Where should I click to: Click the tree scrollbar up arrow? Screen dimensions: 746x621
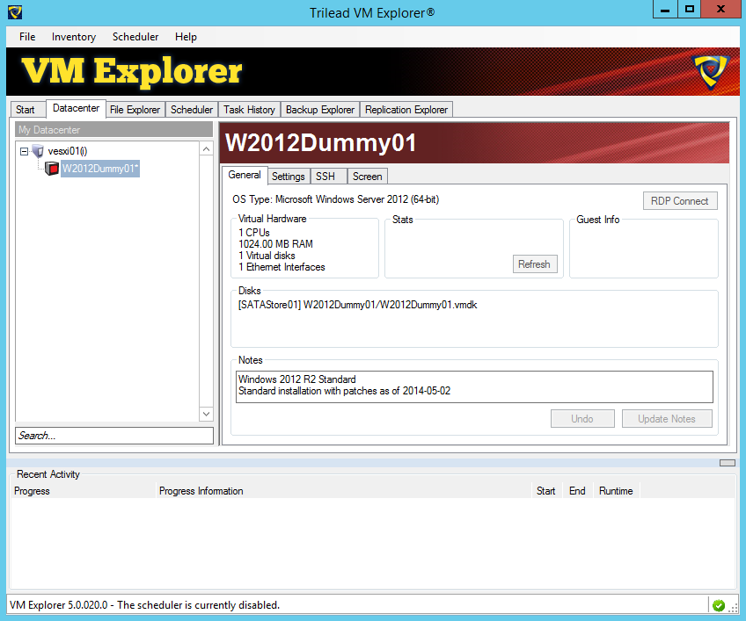pos(206,149)
